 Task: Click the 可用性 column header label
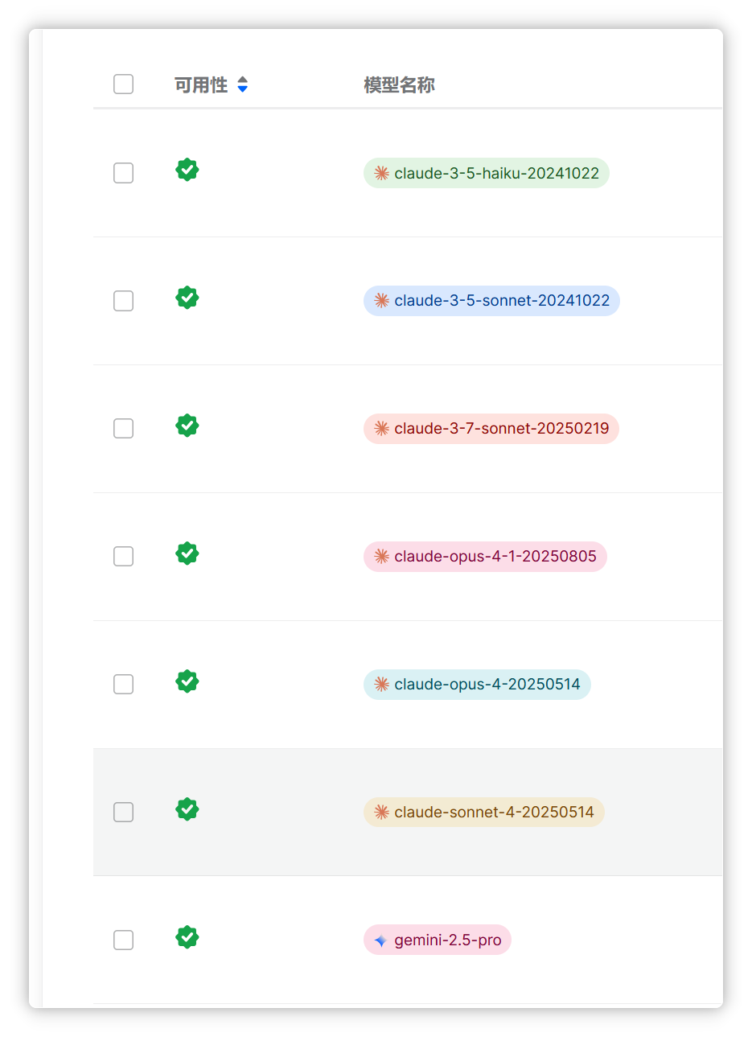201,84
